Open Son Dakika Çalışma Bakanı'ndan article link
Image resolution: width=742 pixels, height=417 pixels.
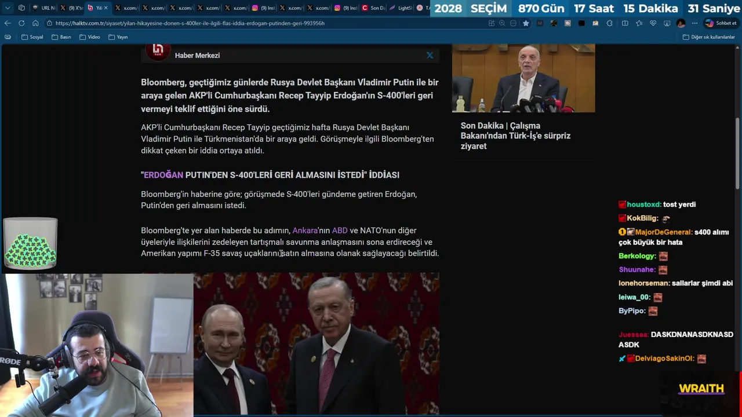[515, 136]
